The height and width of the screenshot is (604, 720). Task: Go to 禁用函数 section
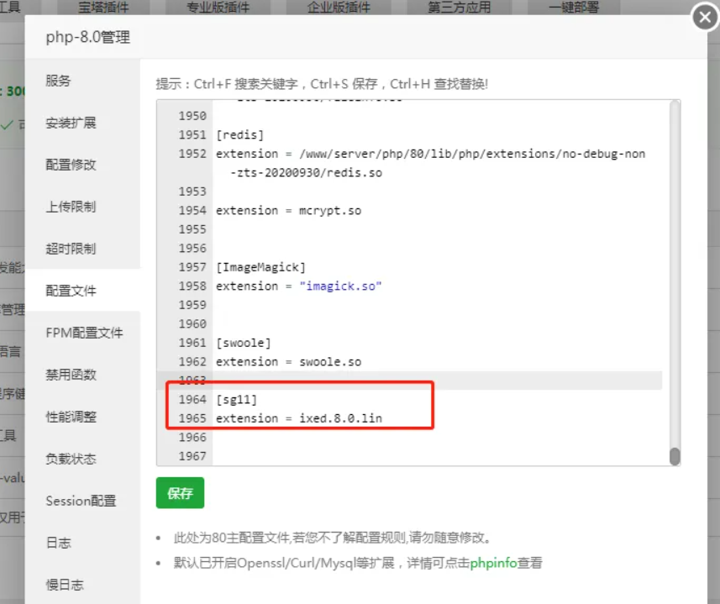71,375
